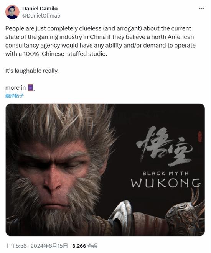
Task: Click the red seal stamp in image
Action: tap(200, 137)
